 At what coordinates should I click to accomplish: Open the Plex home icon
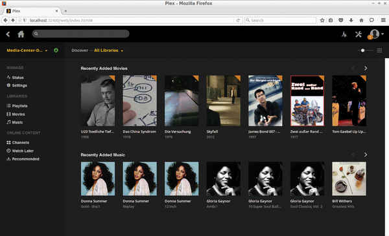point(21,34)
